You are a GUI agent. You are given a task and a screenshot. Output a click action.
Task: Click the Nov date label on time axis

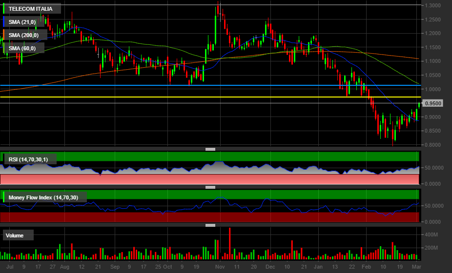220,267
